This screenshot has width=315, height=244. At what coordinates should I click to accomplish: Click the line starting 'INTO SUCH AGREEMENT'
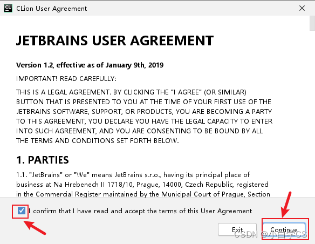pyautogui.click(x=139, y=131)
